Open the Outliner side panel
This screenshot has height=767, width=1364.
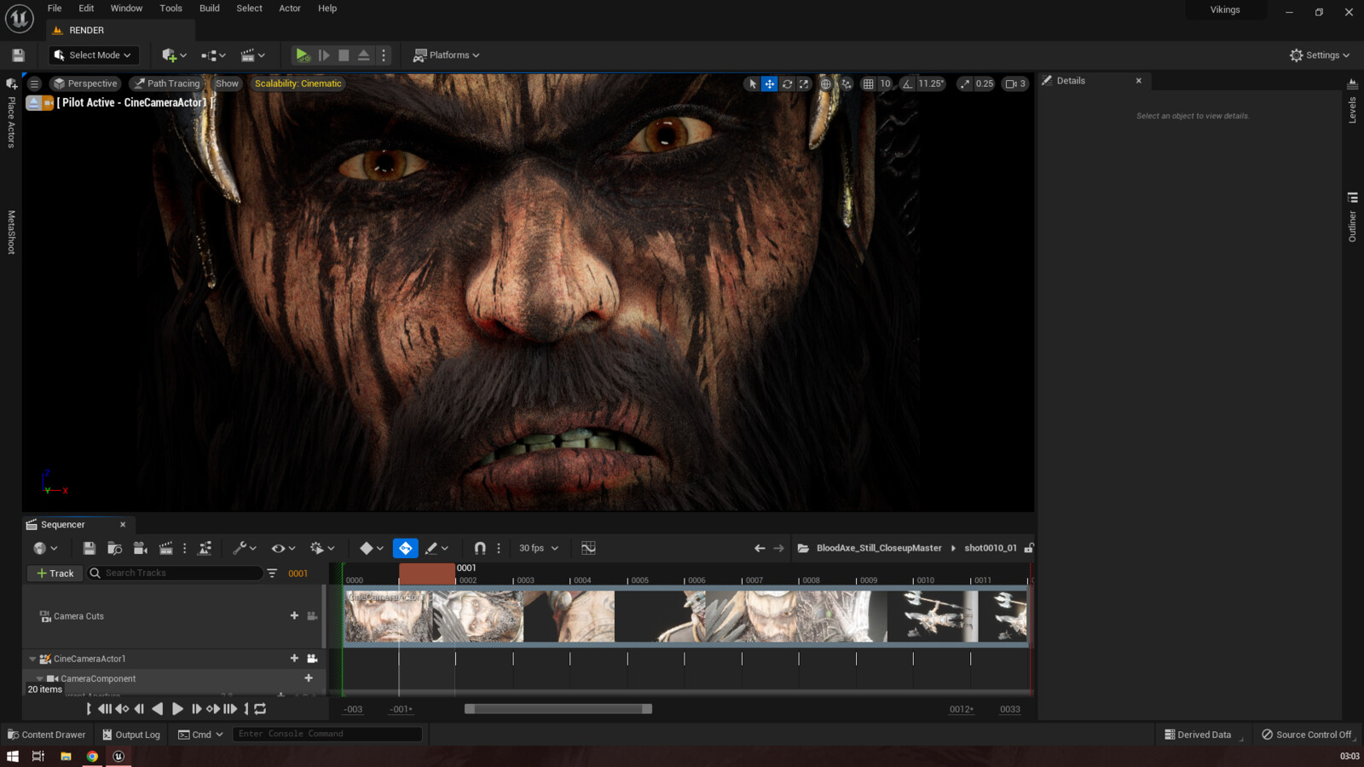pyautogui.click(x=1352, y=218)
